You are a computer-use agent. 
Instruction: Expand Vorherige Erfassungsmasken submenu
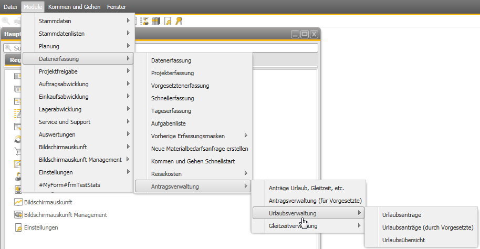(245, 136)
